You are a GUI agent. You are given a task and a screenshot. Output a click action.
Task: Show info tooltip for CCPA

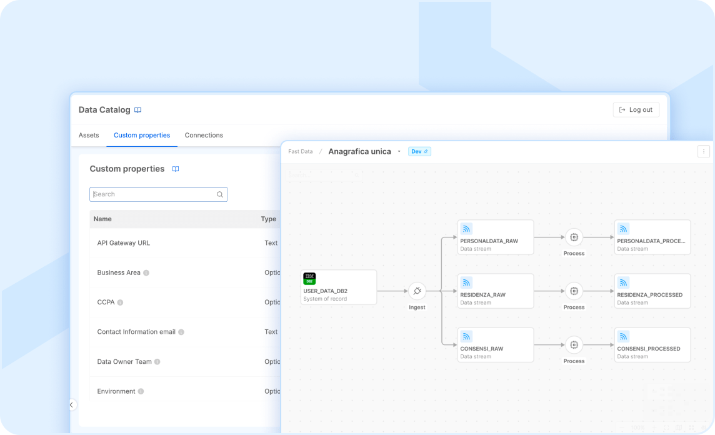point(120,302)
